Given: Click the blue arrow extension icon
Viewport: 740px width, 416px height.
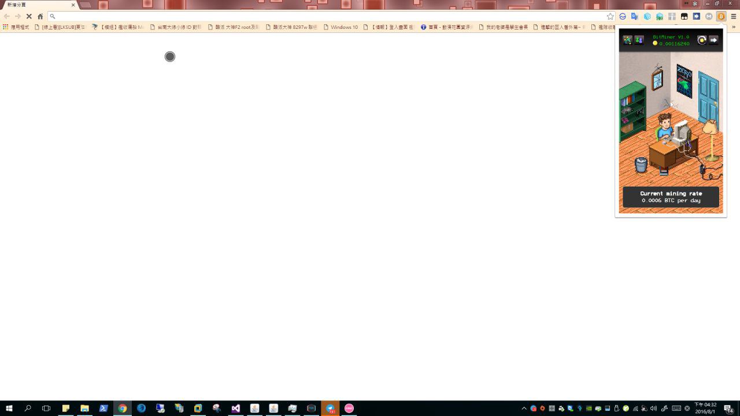Looking at the screenshot, I should pos(696,16).
